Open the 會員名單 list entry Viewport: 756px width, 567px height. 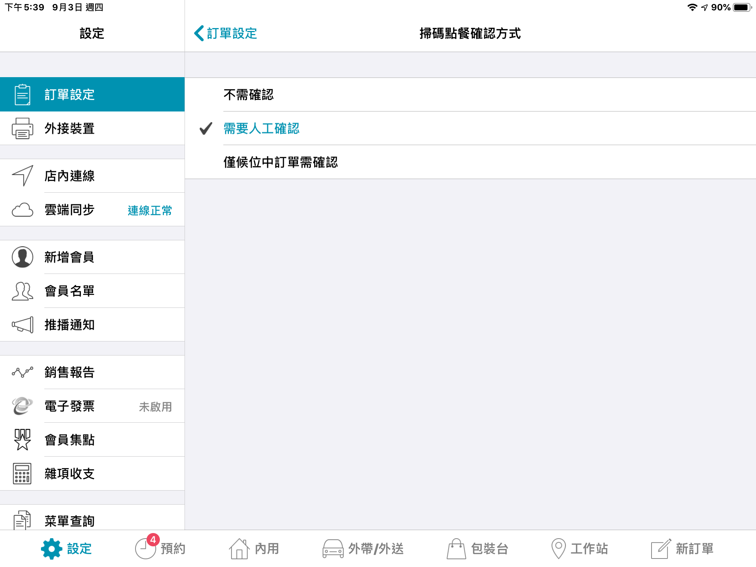(x=69, y=291)
